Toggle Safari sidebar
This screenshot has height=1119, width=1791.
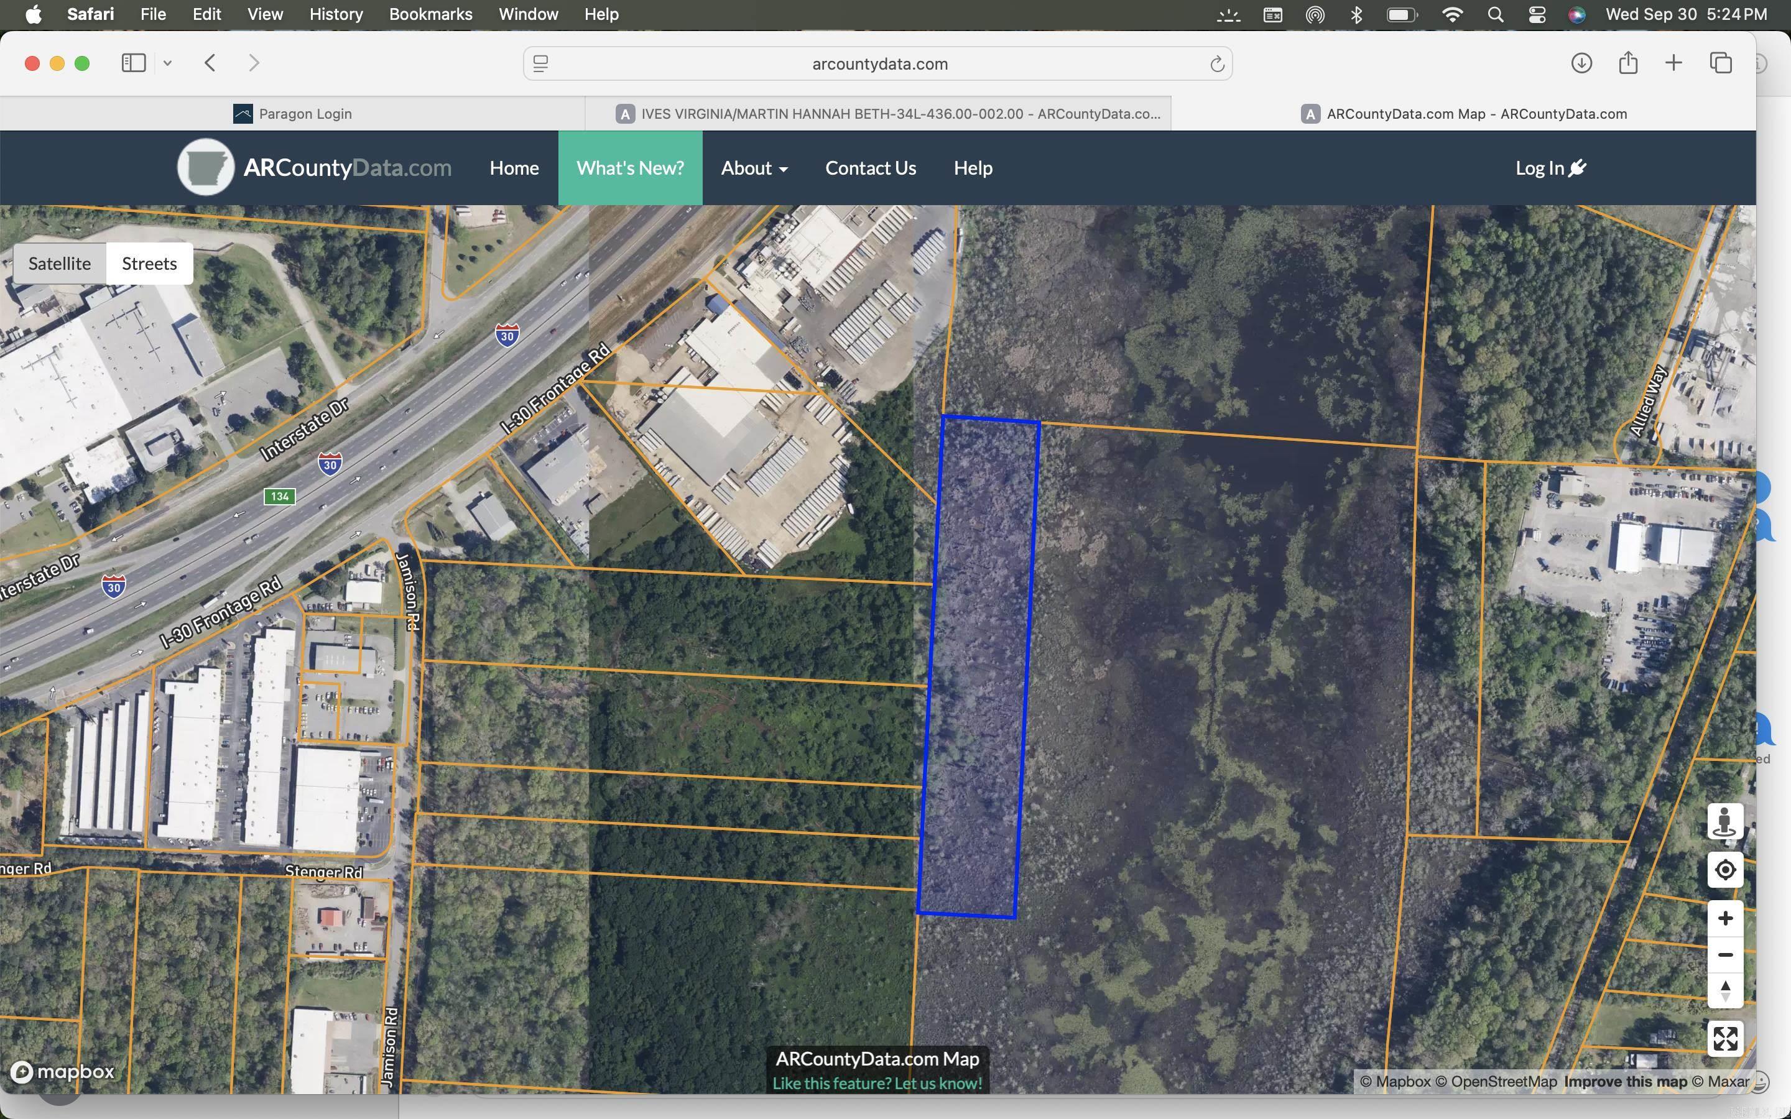133,63
